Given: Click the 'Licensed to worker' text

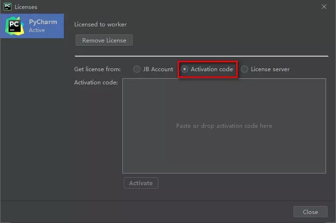Looking at the screenshot, I should (x=100, y=25).
